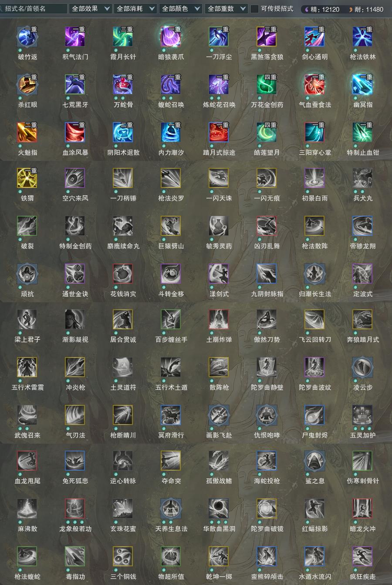Open the 全部消耗 filter dropdown
The width and height of the screenshot is (392, 585).
135,9
